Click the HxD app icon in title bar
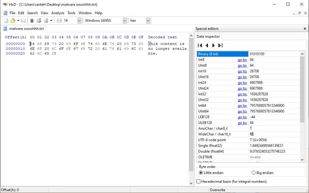The width and height of the screenshot is (309, 193). click(5, 4)
